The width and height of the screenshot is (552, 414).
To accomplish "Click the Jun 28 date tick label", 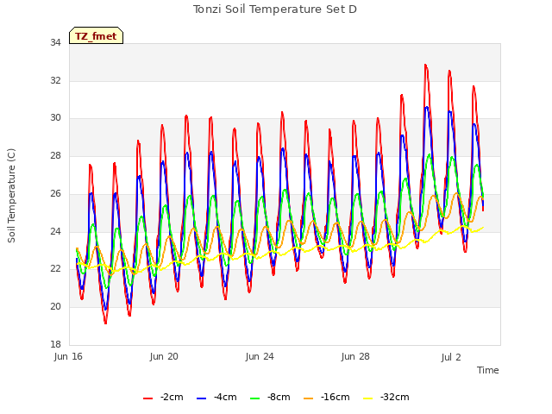I will coord(355,356).
